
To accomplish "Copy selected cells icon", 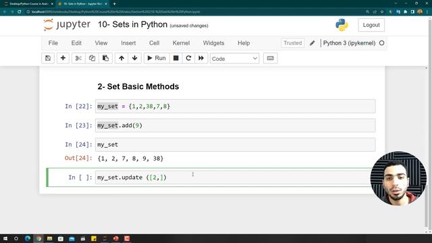I will (92, 58).
